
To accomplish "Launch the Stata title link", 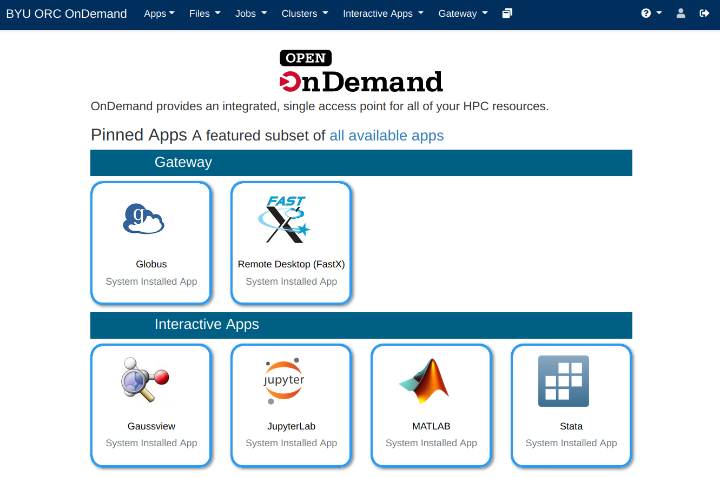I will click(x=571, y=426).
